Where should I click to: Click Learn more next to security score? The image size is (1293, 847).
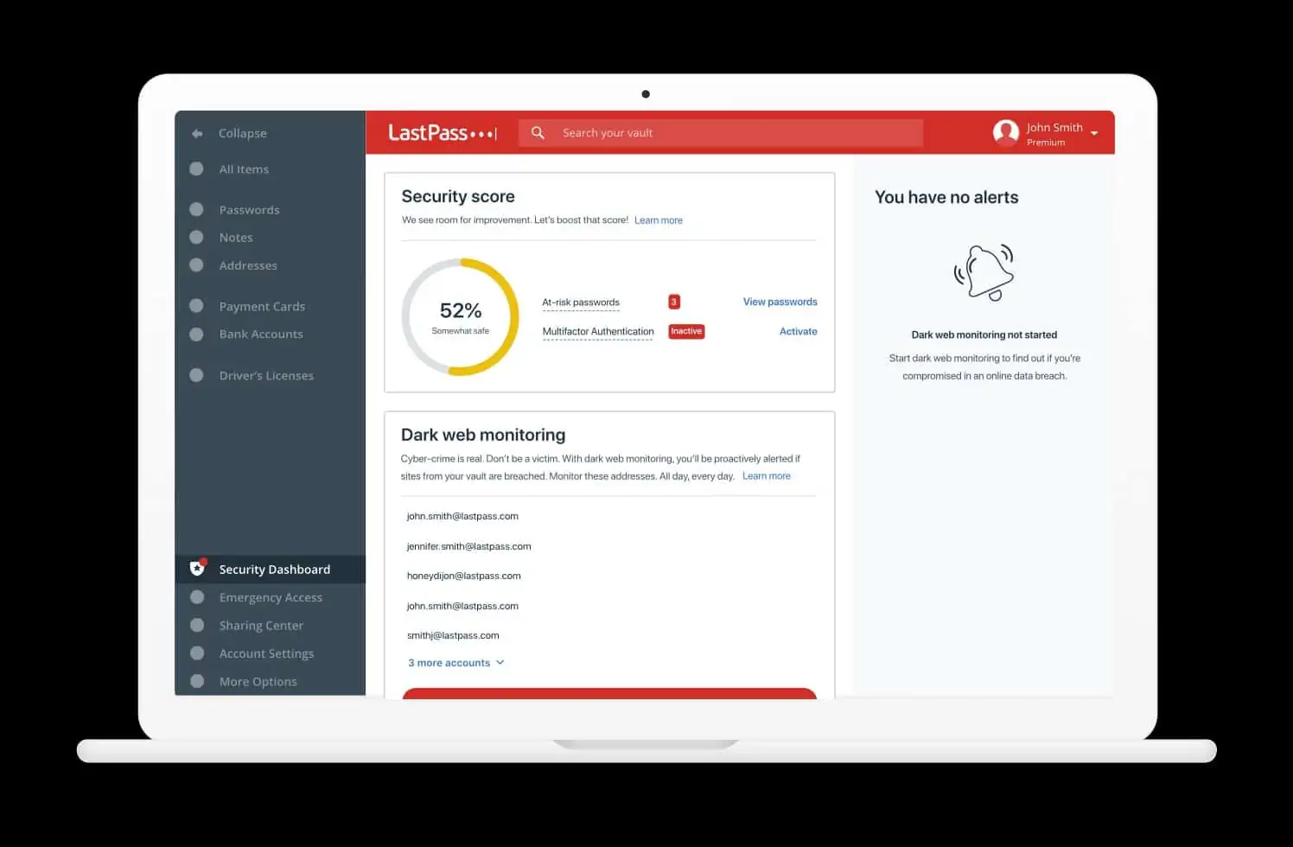point(658,220)
